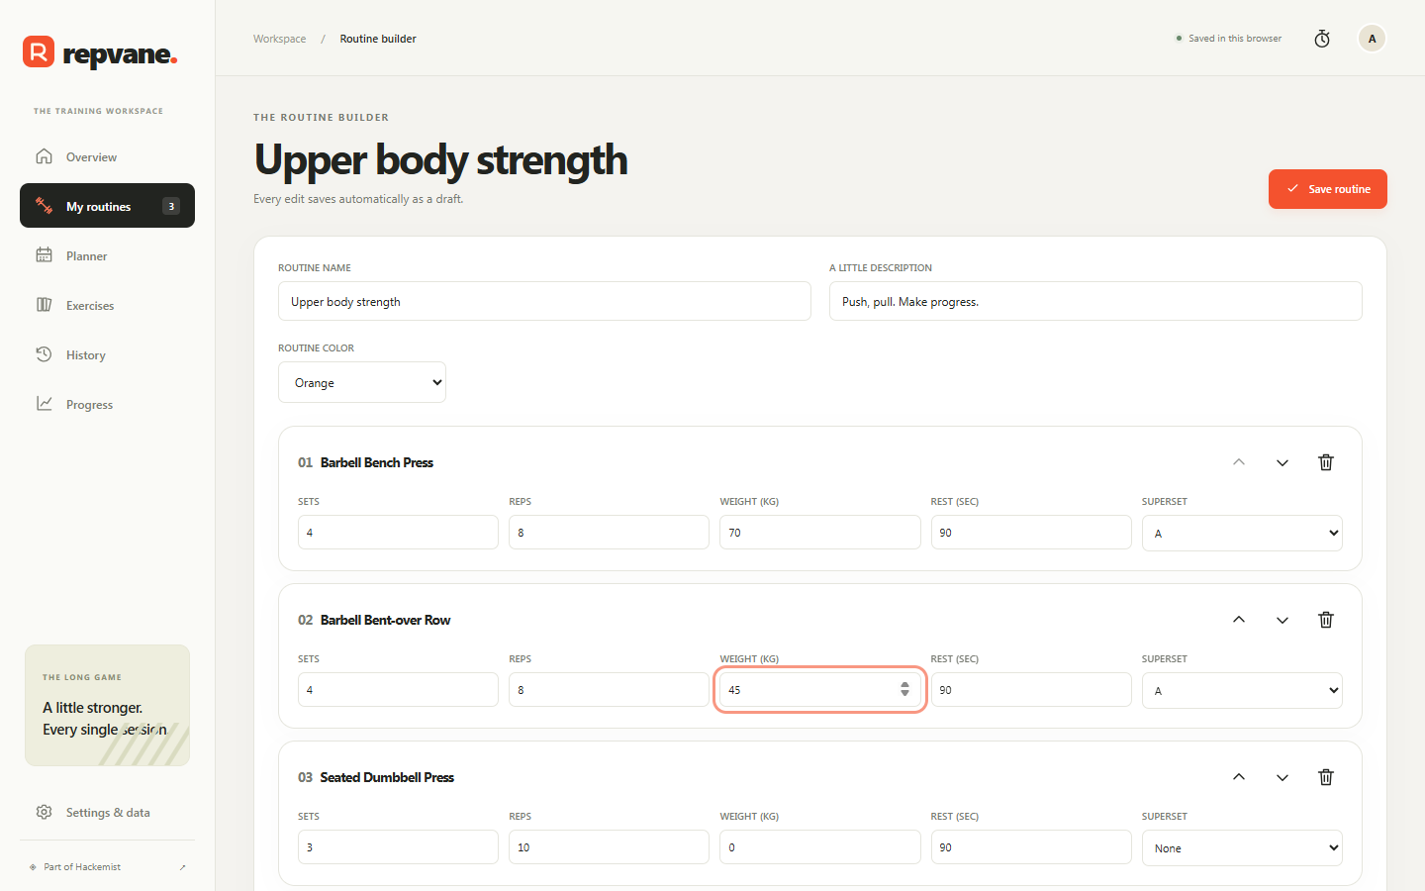Move Barbell Bench Press down

click(x=1282, y=462)
